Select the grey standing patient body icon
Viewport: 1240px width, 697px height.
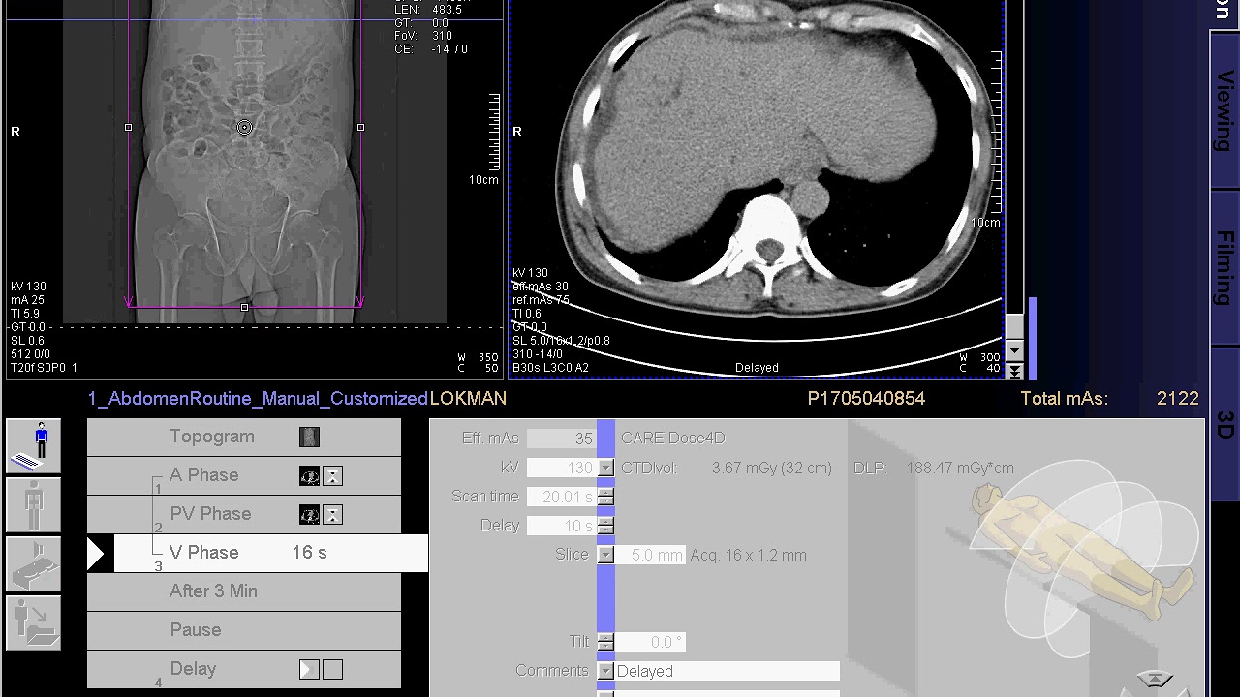click(34, 505)
